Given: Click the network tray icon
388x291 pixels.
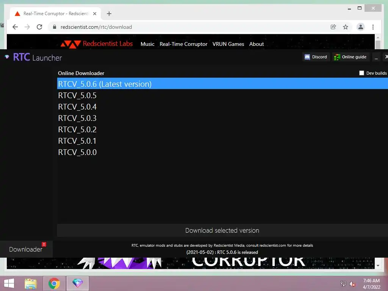Looking at the screenshot, I should click(343, 284).
